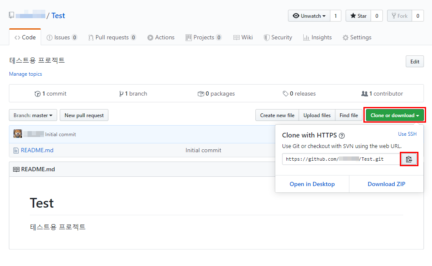This screenshot has width=432, height=266.
Task: See the 1 contributor page
Action: coord(382,94)
